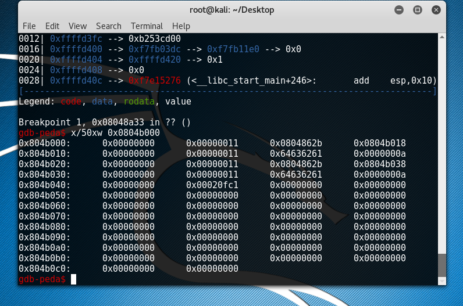Click the memory row label 0x804b040:
The image size is (463, 306).
pyautogui.click(x=45, y=185)
